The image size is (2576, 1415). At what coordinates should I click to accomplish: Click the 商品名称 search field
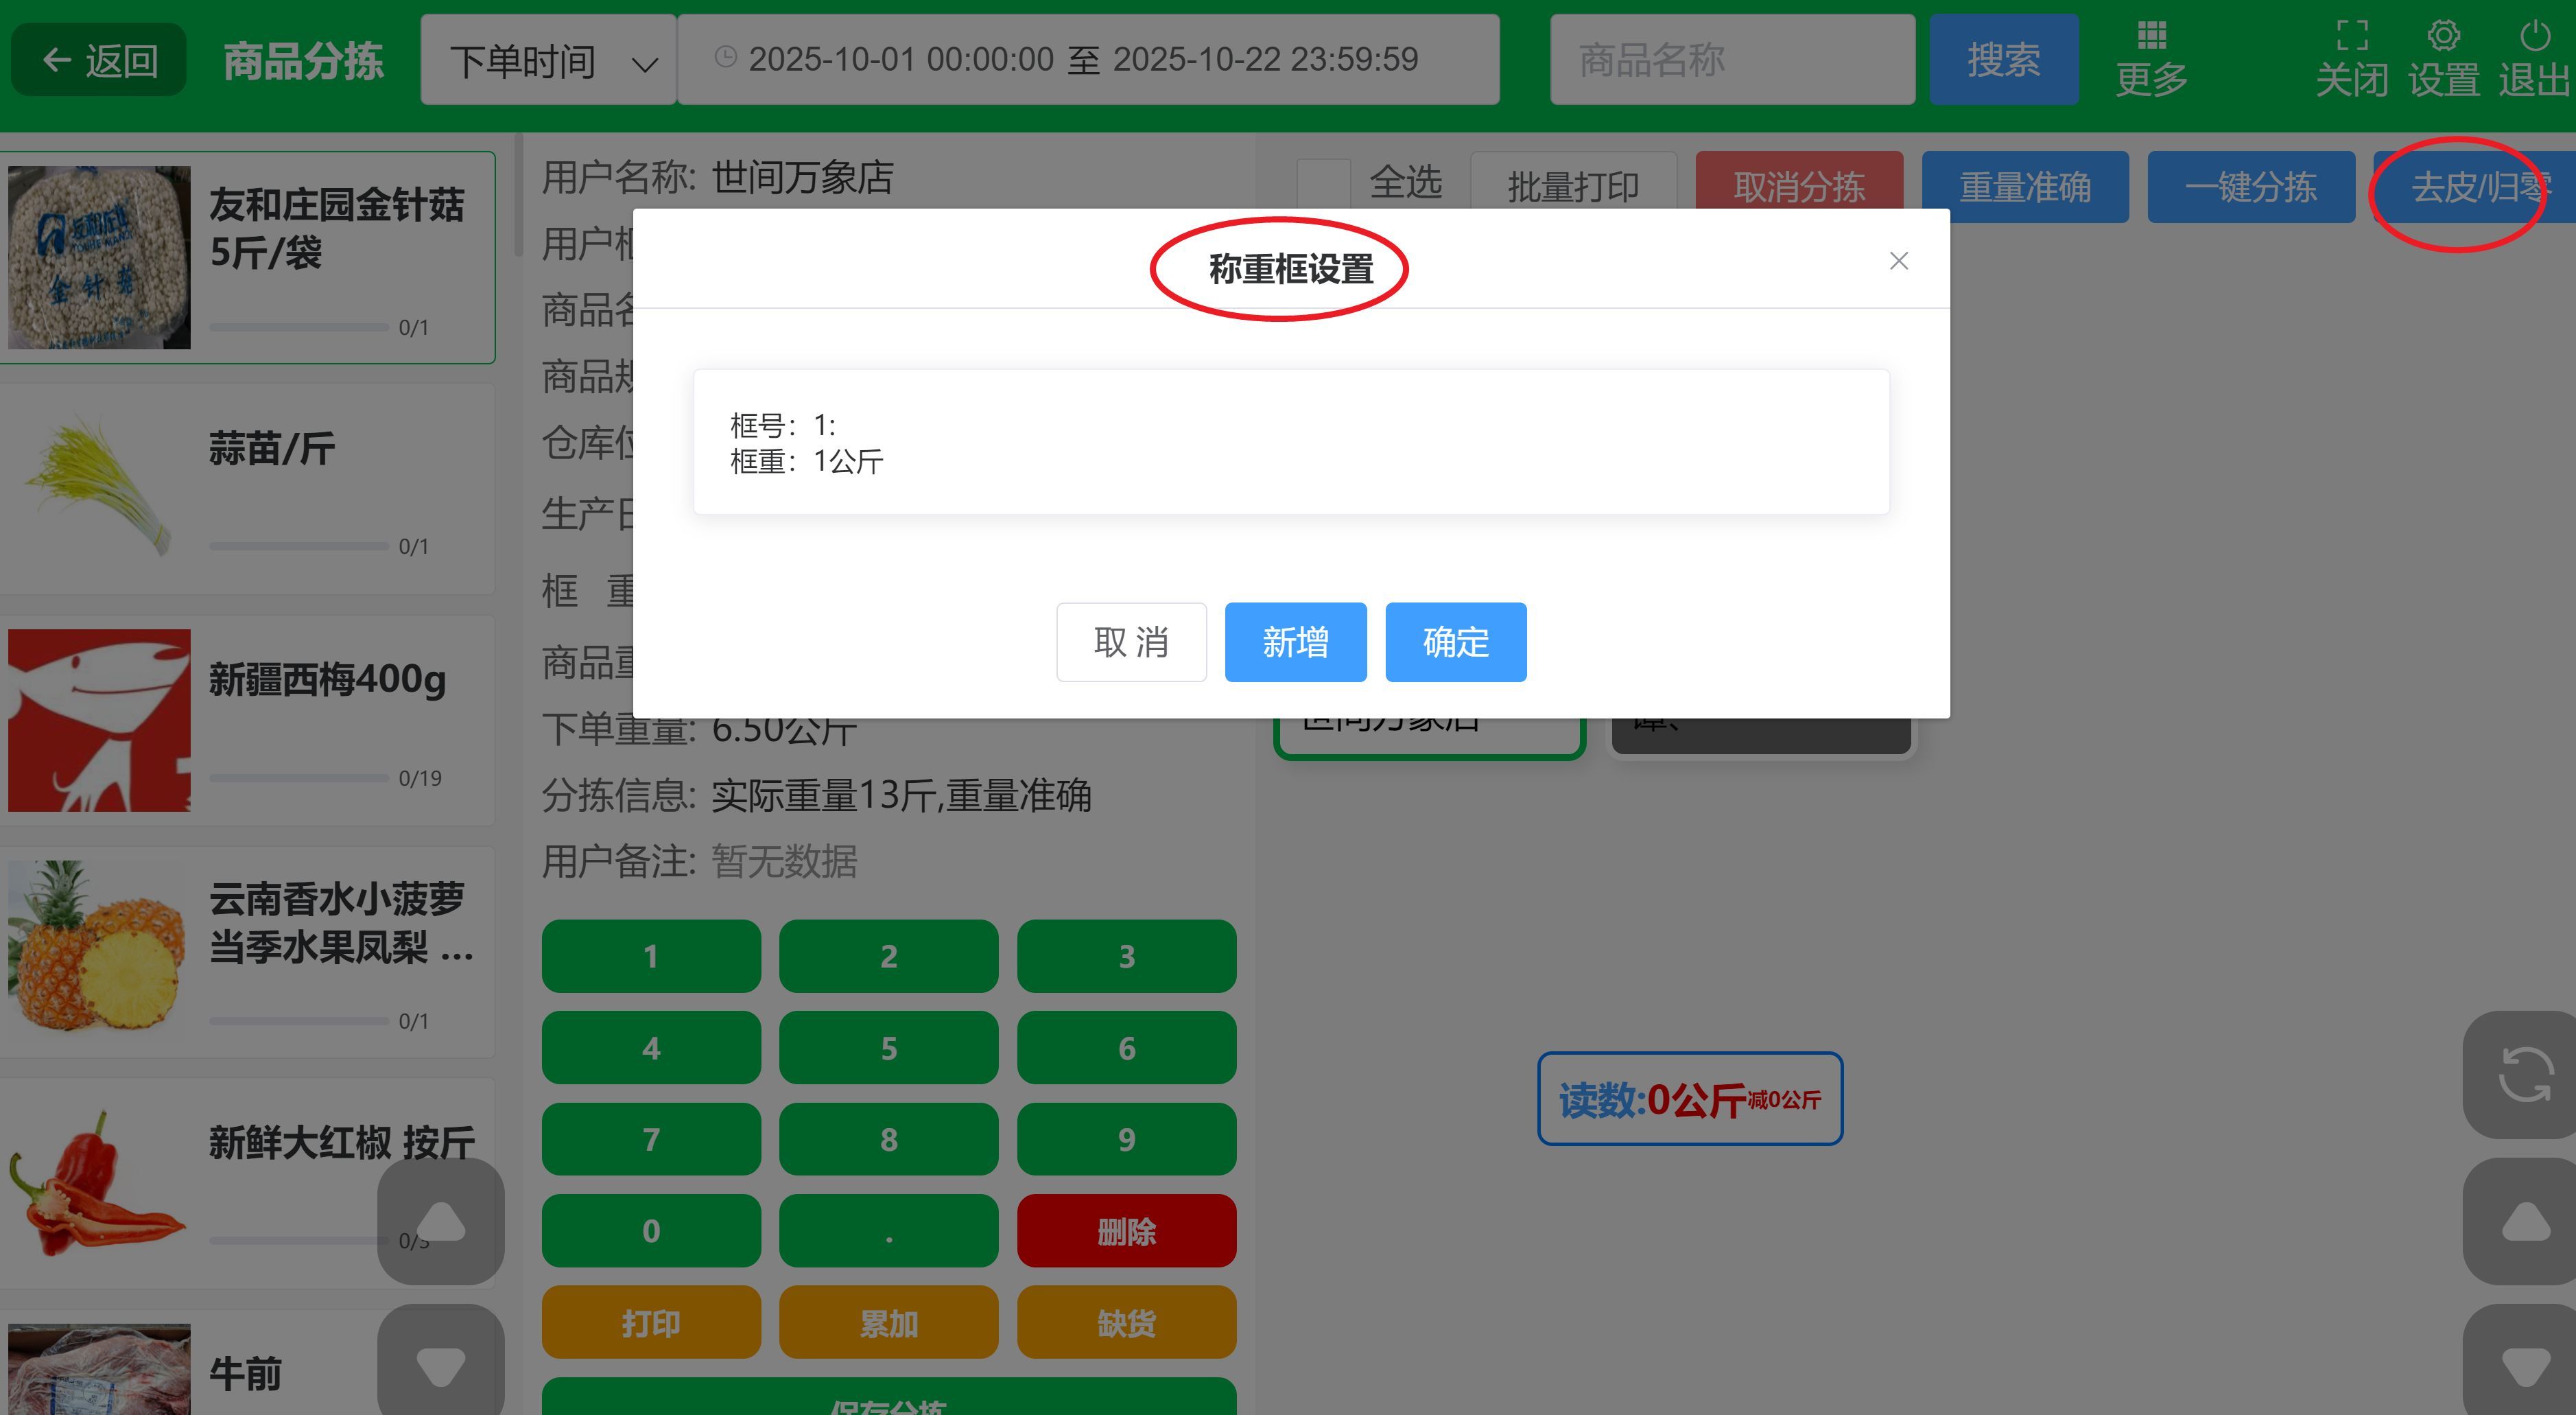click(1732, 60)
